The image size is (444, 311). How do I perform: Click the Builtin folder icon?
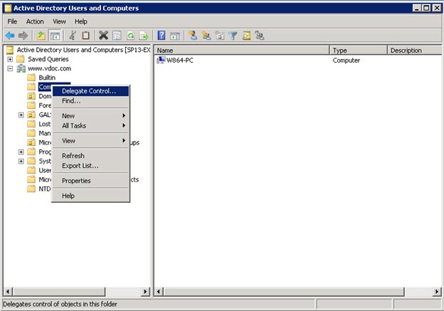pyautogui.click(x=31, y=78)
